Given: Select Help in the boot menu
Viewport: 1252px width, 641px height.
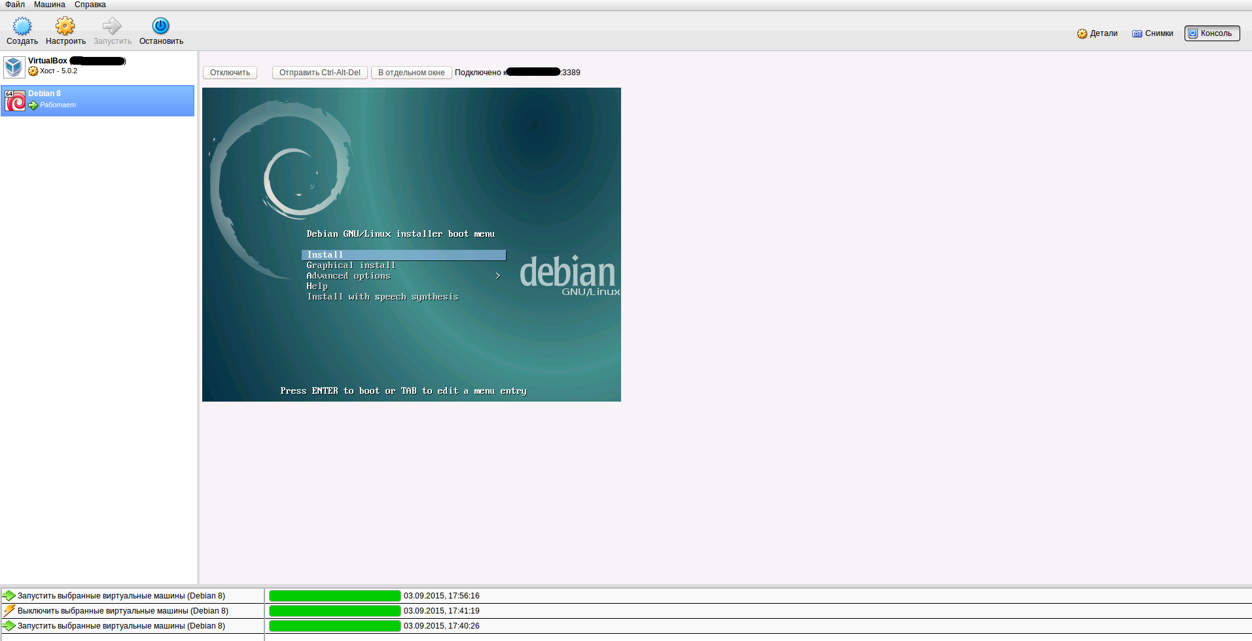Looking at the screenshot, I should (317, 286).
